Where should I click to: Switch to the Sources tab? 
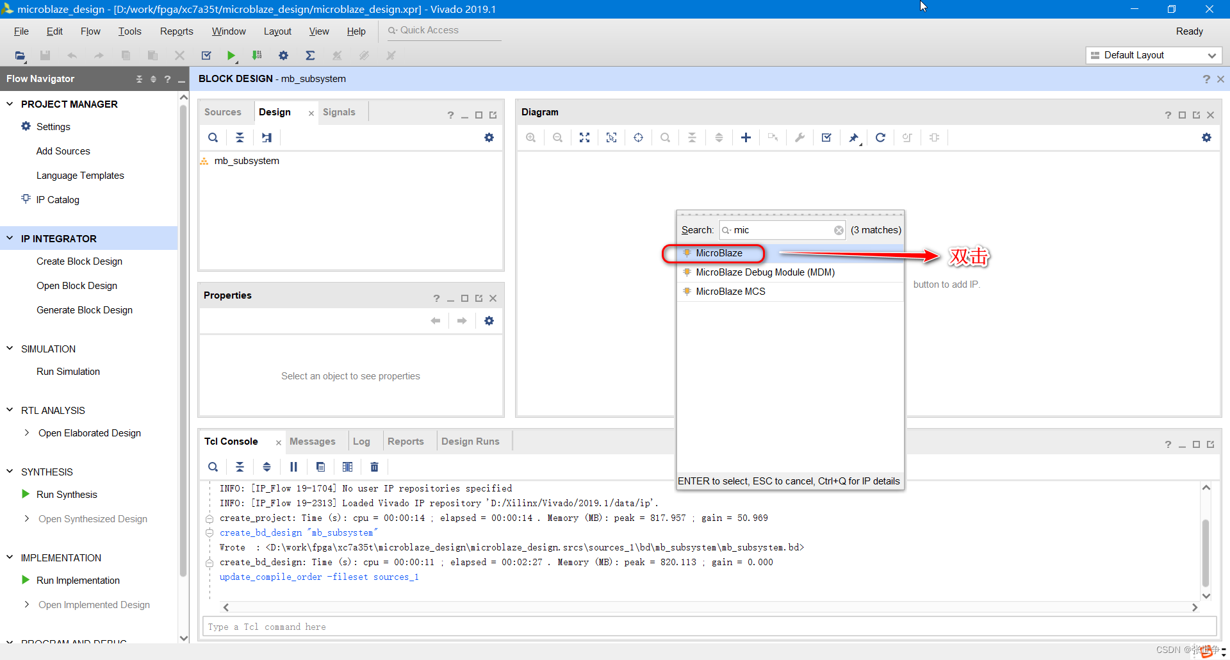coord(223,112)
